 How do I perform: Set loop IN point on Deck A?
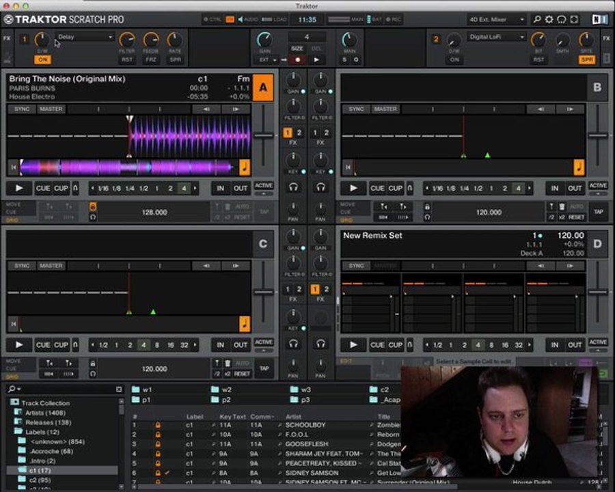click(221, 189)
